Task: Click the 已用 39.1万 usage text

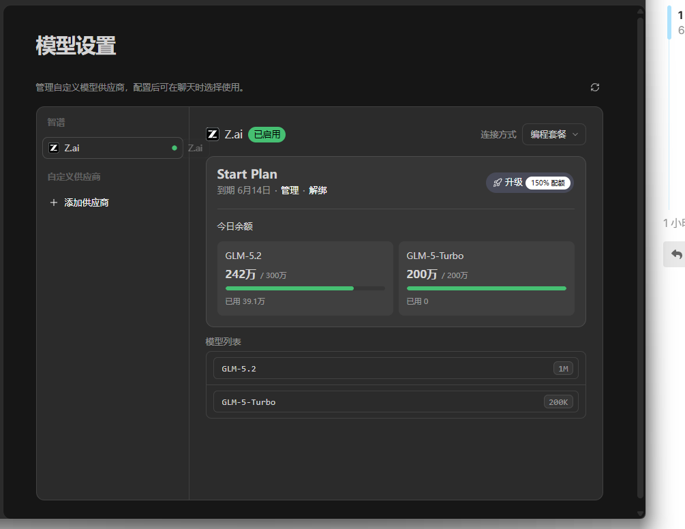Action: pyautogui.click(x=245, y=301)
